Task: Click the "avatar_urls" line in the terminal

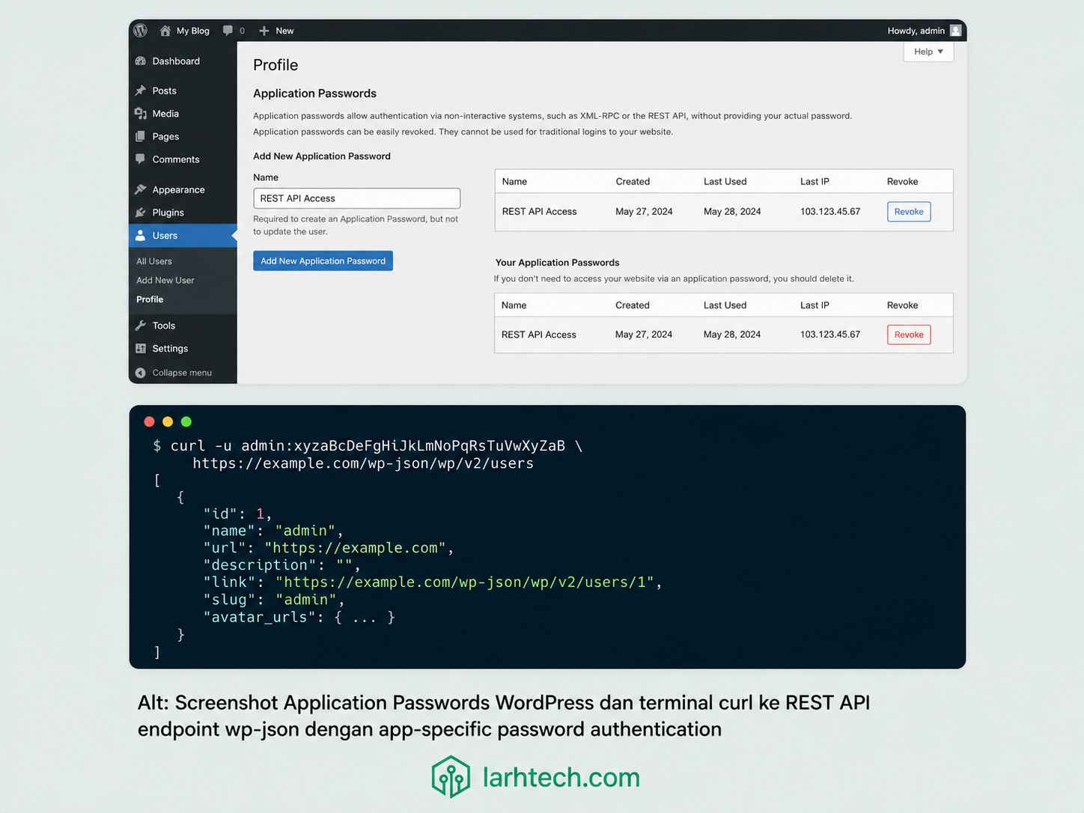Action: 299,617
